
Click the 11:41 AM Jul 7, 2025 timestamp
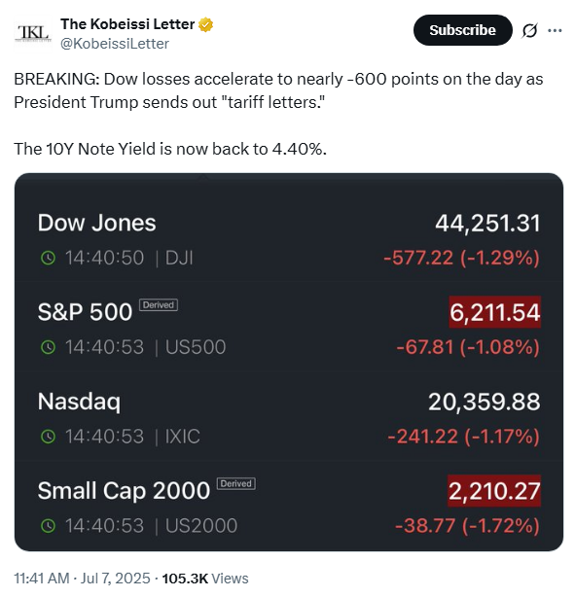[83, 579]
